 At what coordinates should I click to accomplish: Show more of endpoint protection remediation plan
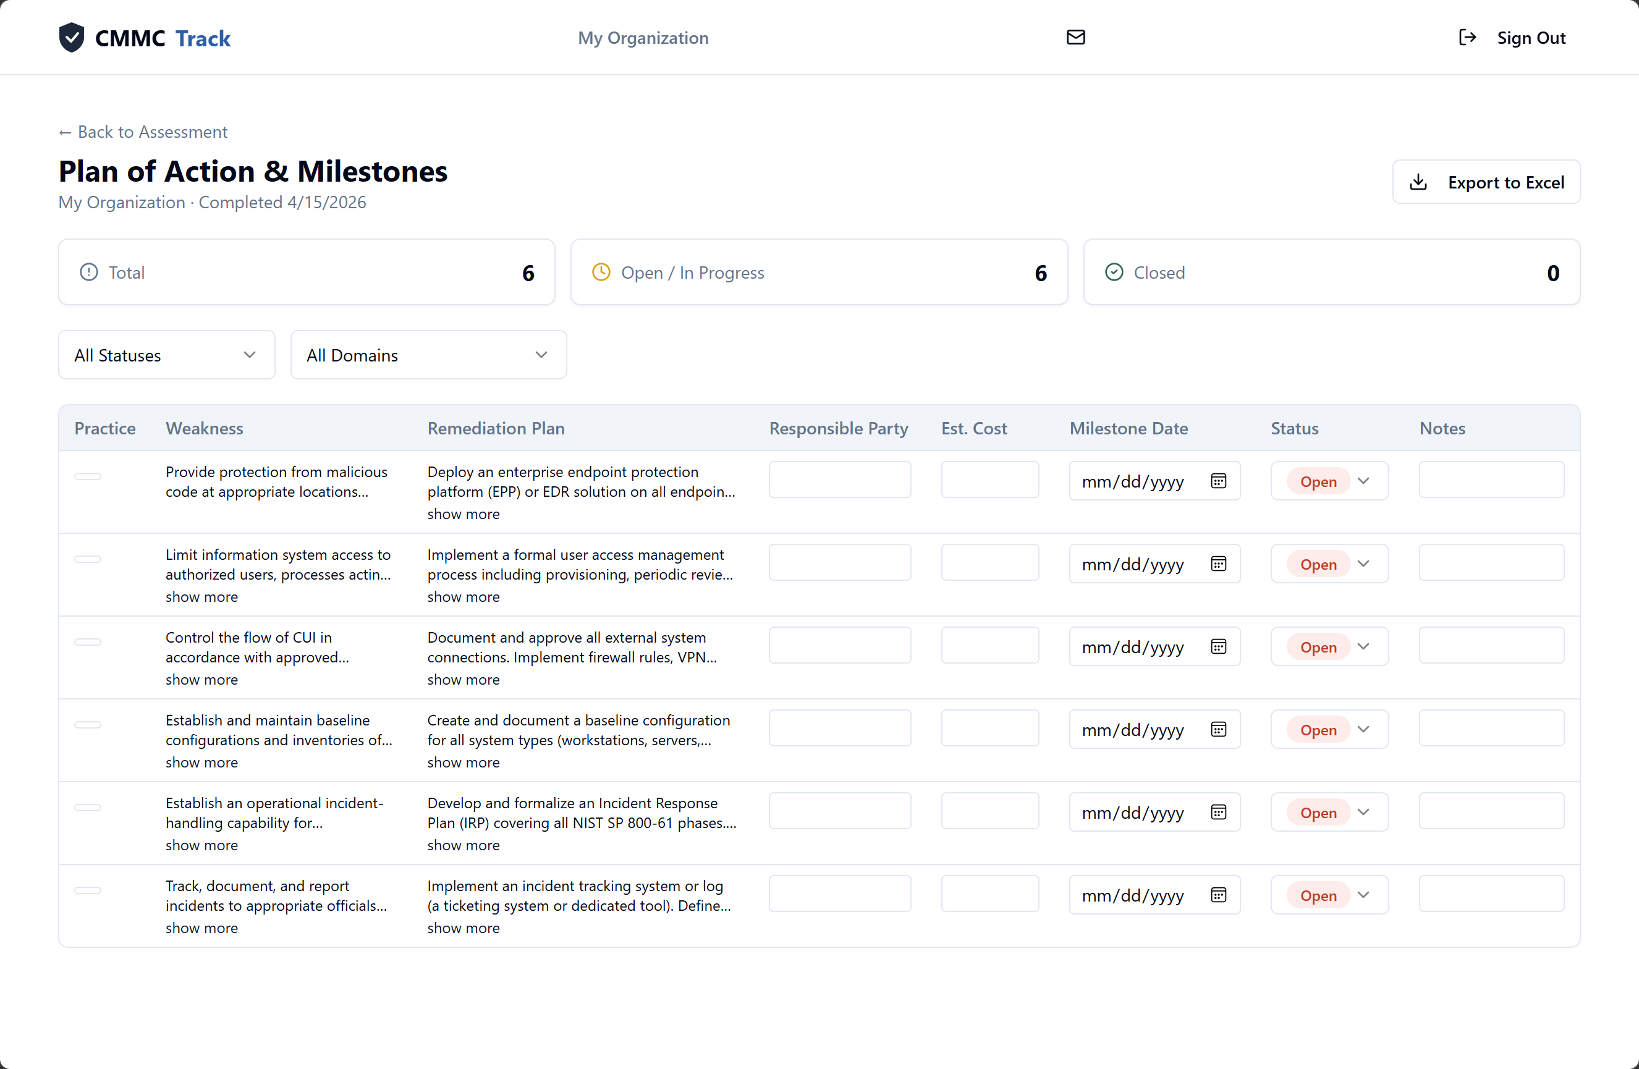pyautogui.click(x=463, y=514)
